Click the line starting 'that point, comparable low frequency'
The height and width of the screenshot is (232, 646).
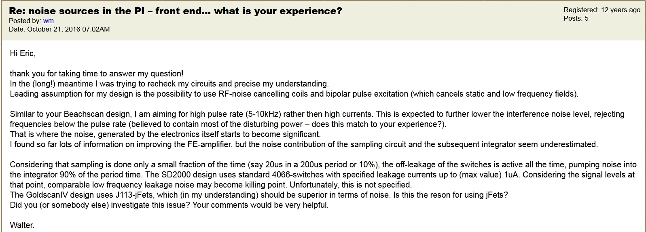(210, 185)
